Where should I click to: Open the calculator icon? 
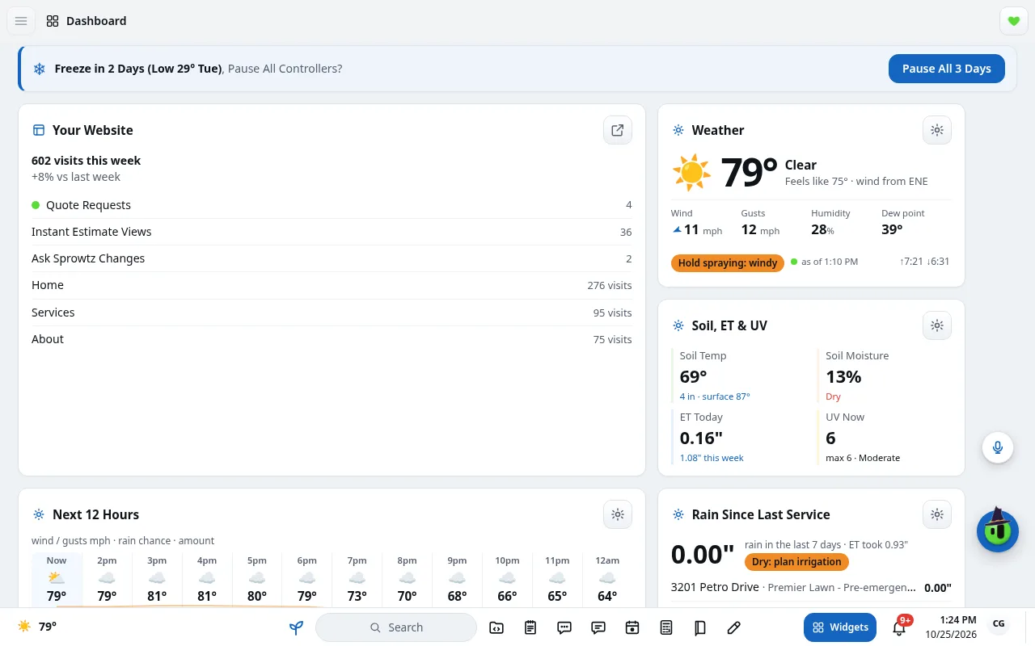point(666,627)
